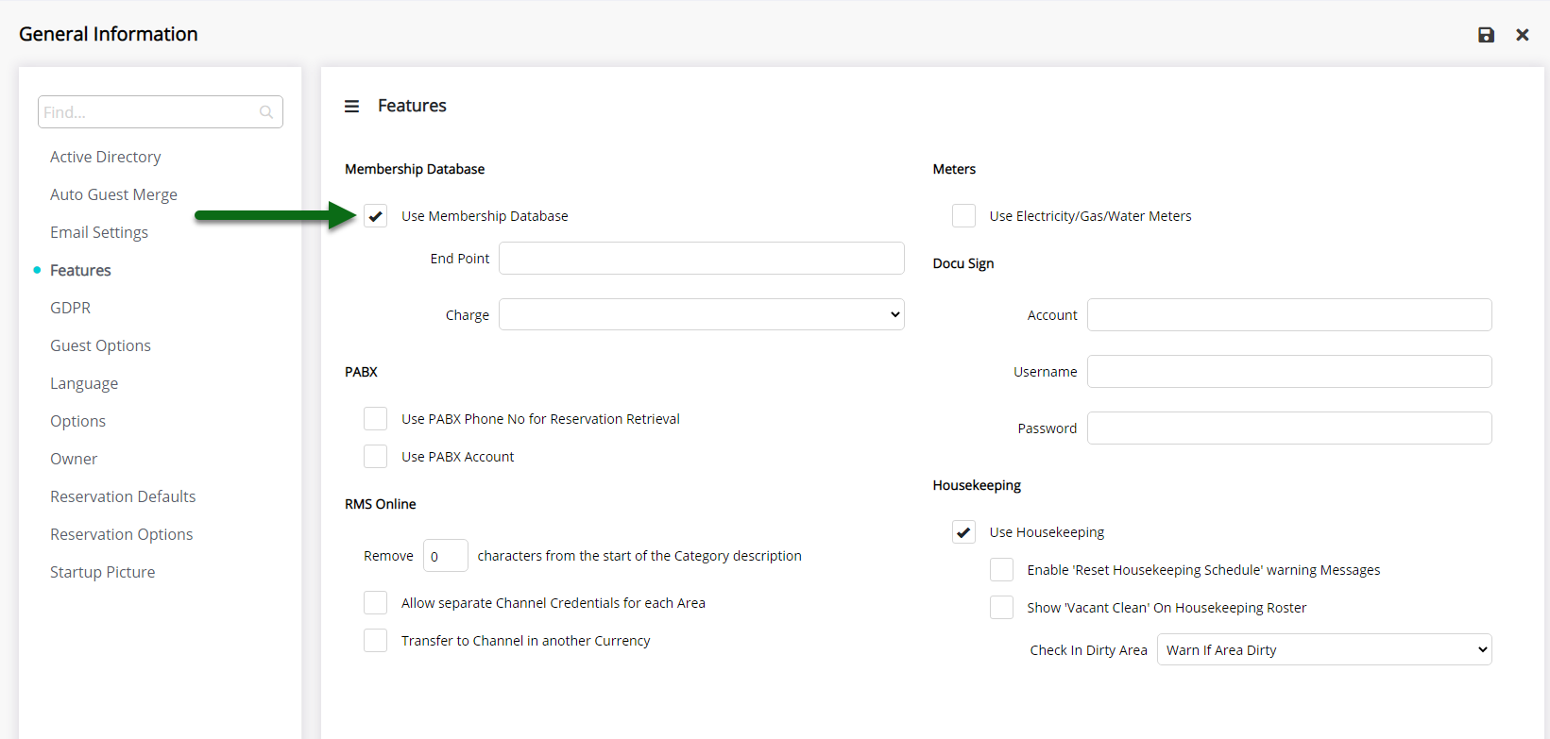
Task: Close the General Information window
Action: [x=1523, y=35]
